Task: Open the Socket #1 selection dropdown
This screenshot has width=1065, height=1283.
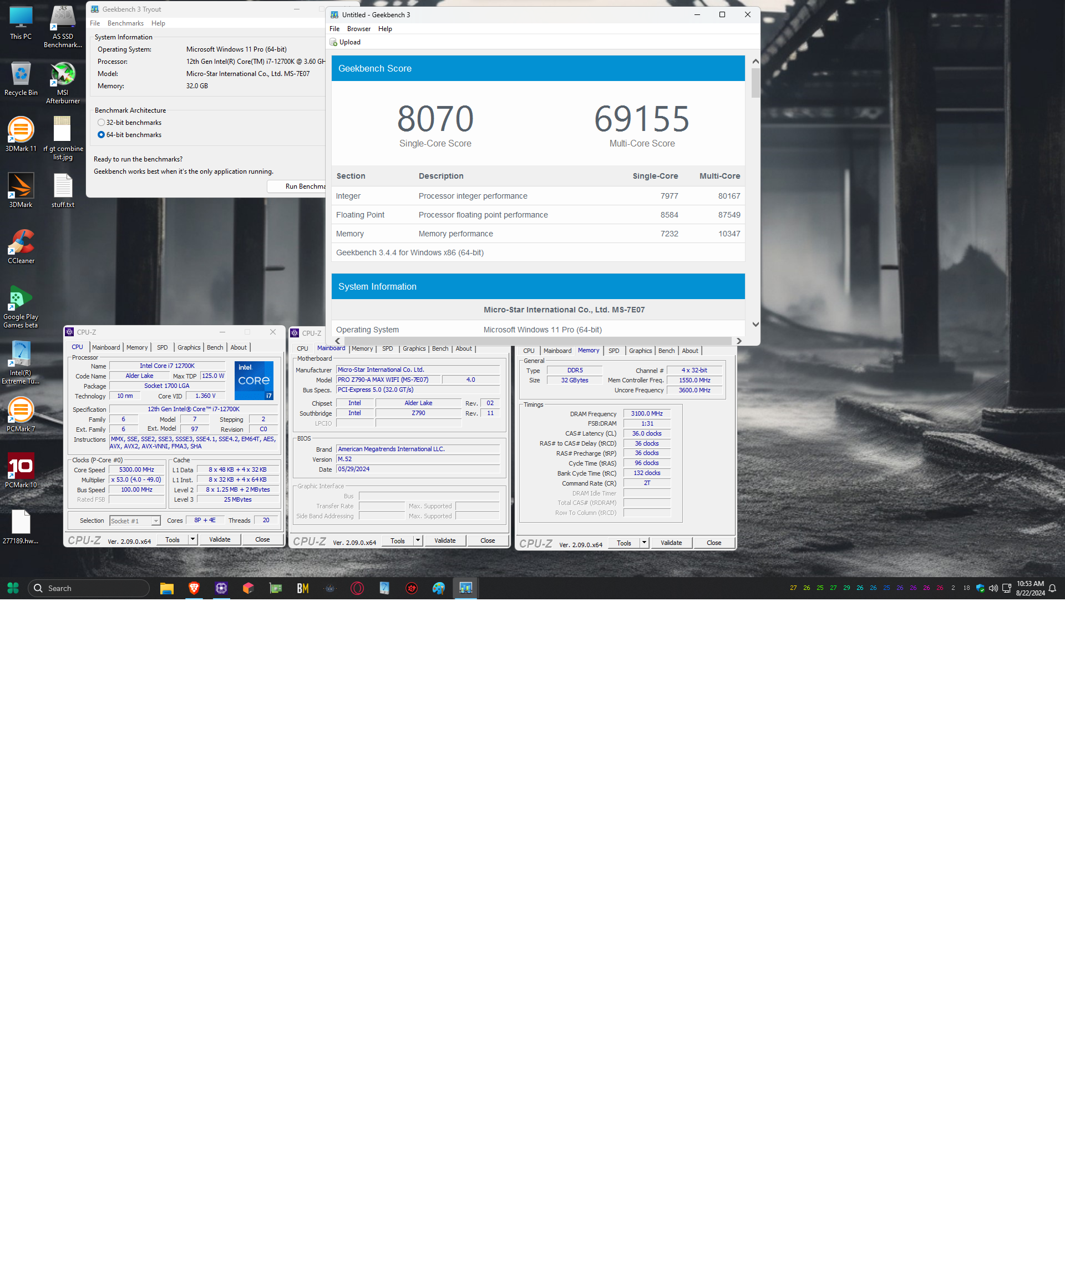Action: [x=135, y=521]
